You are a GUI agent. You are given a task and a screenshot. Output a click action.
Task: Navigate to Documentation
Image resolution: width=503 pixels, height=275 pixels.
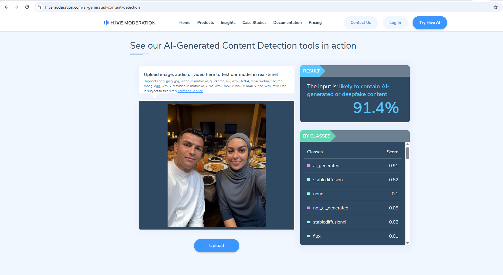tap(287, 22)
